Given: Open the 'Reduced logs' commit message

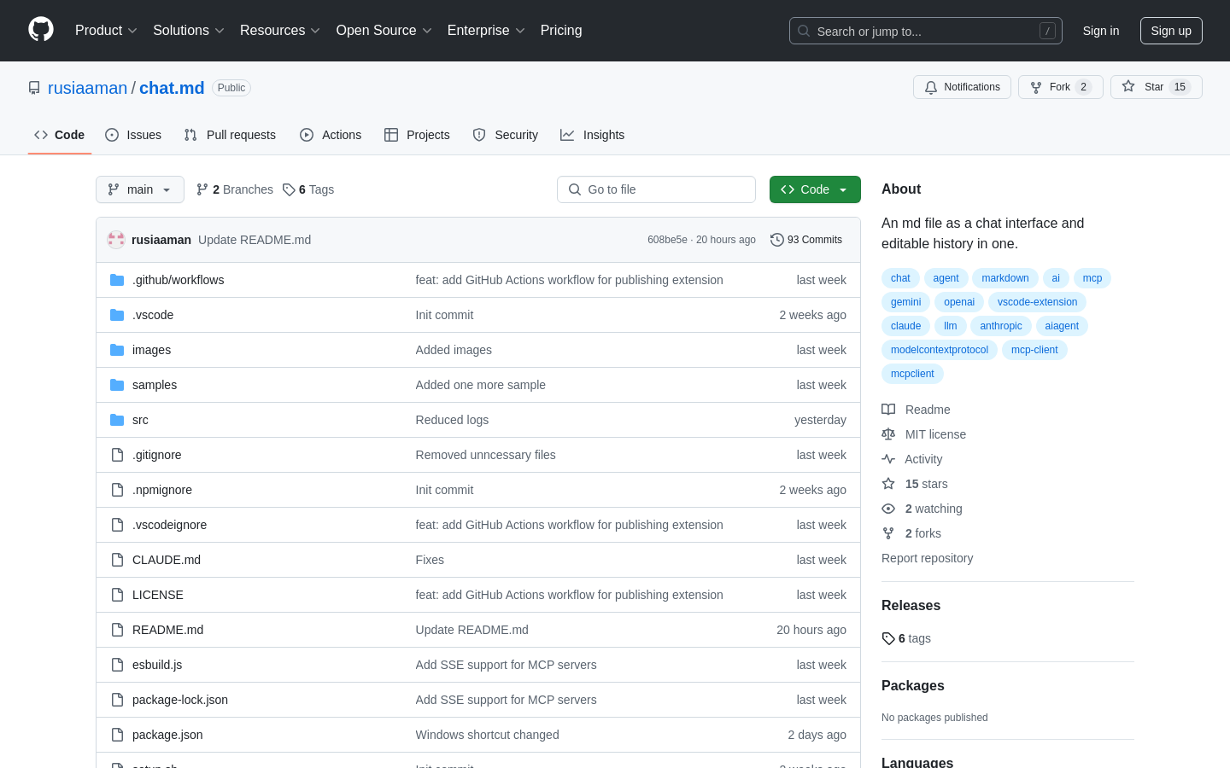Looking at the screenshot, I should coord(452,420).
